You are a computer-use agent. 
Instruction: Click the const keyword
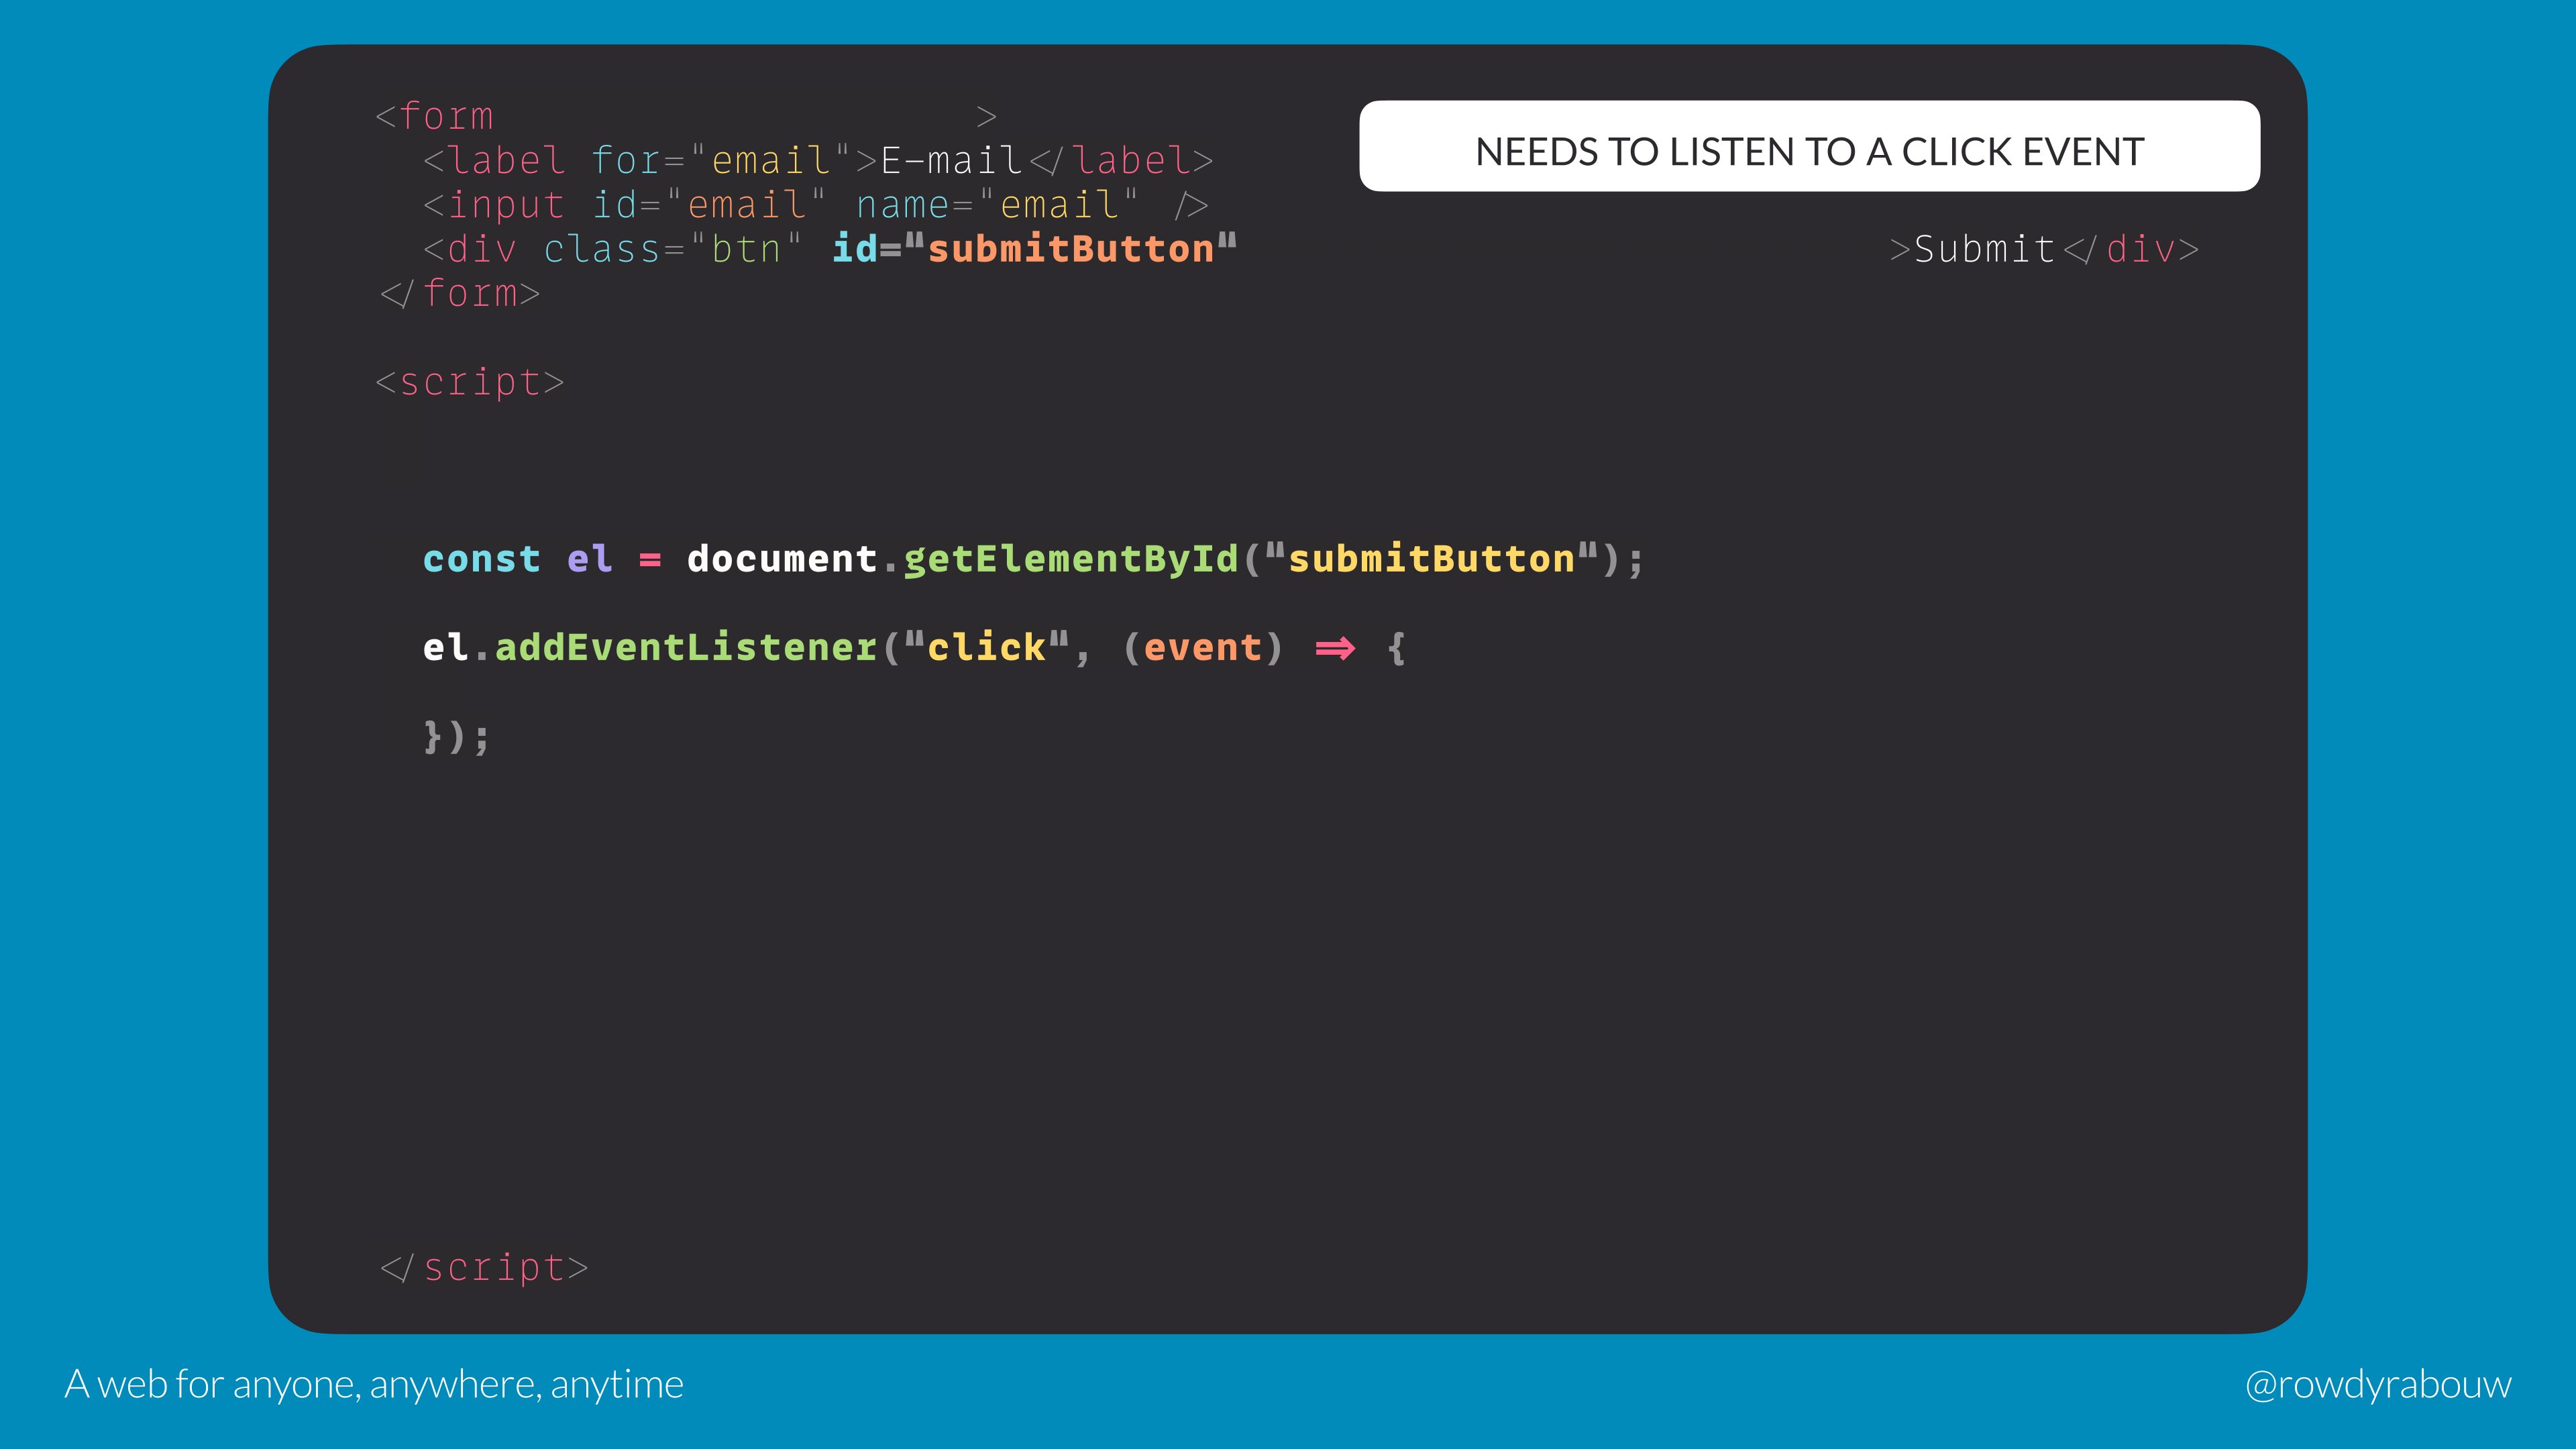[x=481, y=559]
